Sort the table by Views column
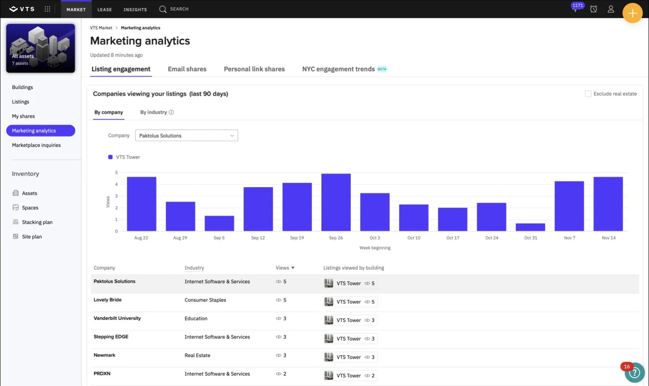Screen dimensions: 649x386 pos(284,267)
